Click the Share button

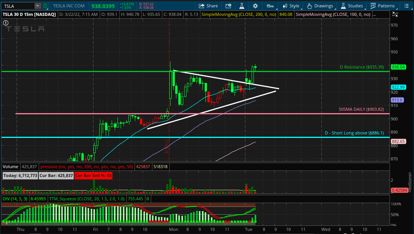[208, 6]
